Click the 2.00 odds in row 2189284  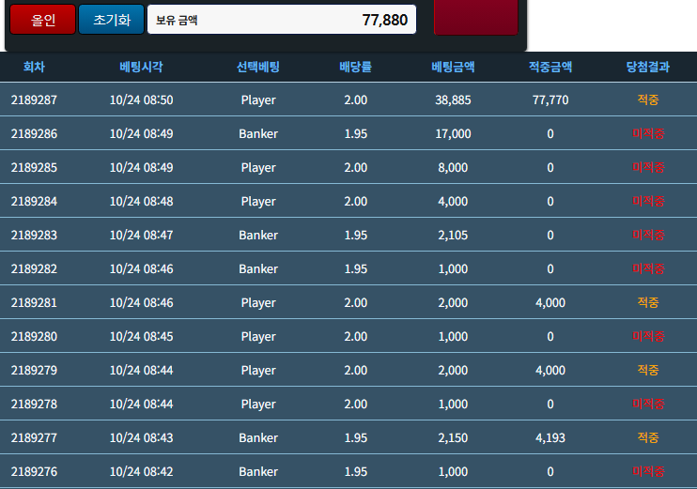tap(356, 201)
